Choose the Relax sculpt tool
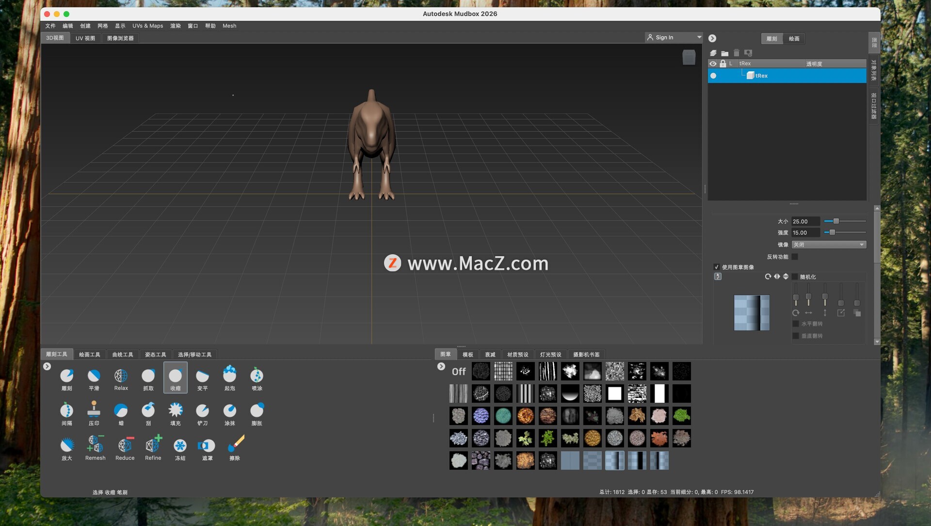The height and width of the screenshot is (526, 931). 121,379
